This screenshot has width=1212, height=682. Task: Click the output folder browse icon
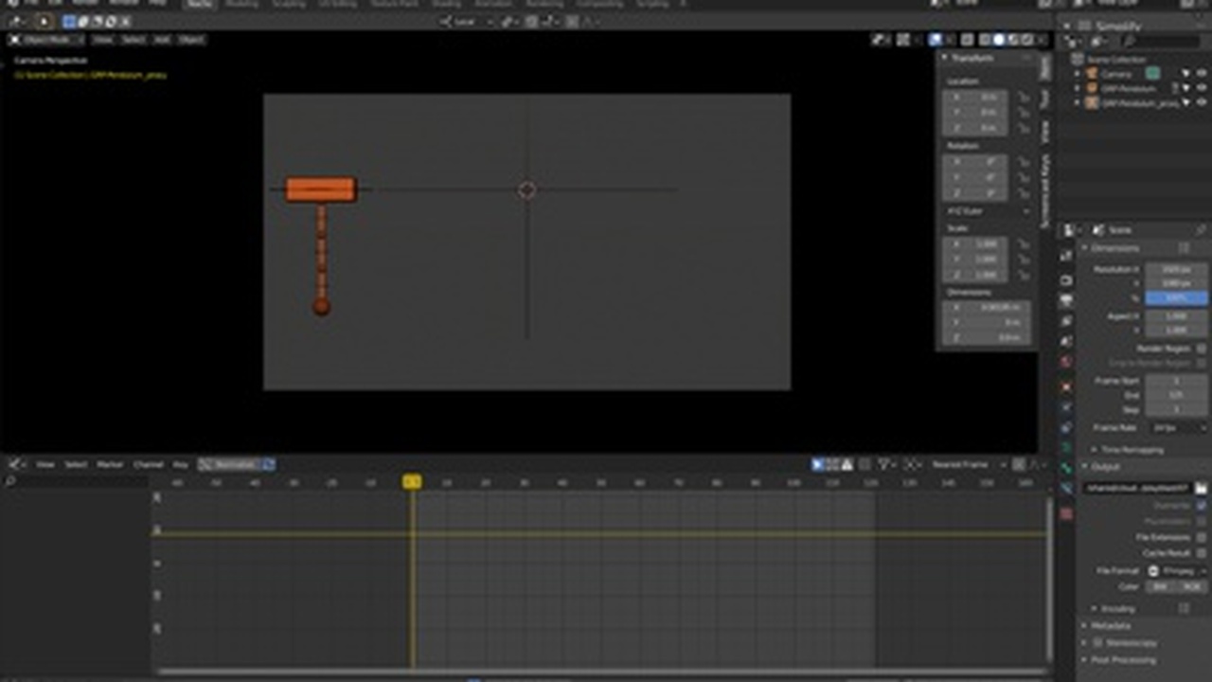[1201, 488]
